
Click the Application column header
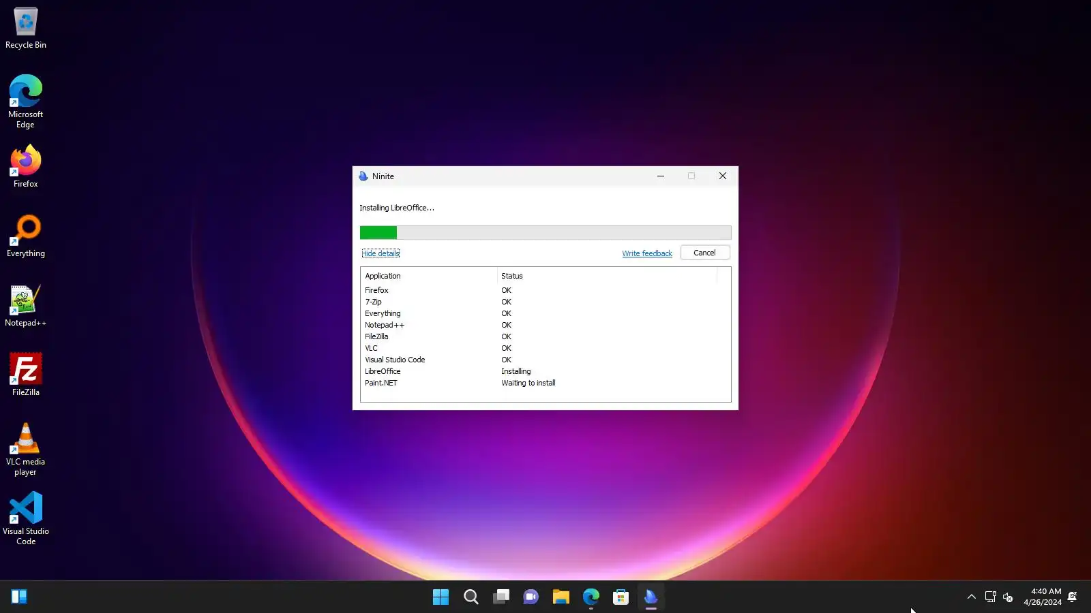click(429, 276)
